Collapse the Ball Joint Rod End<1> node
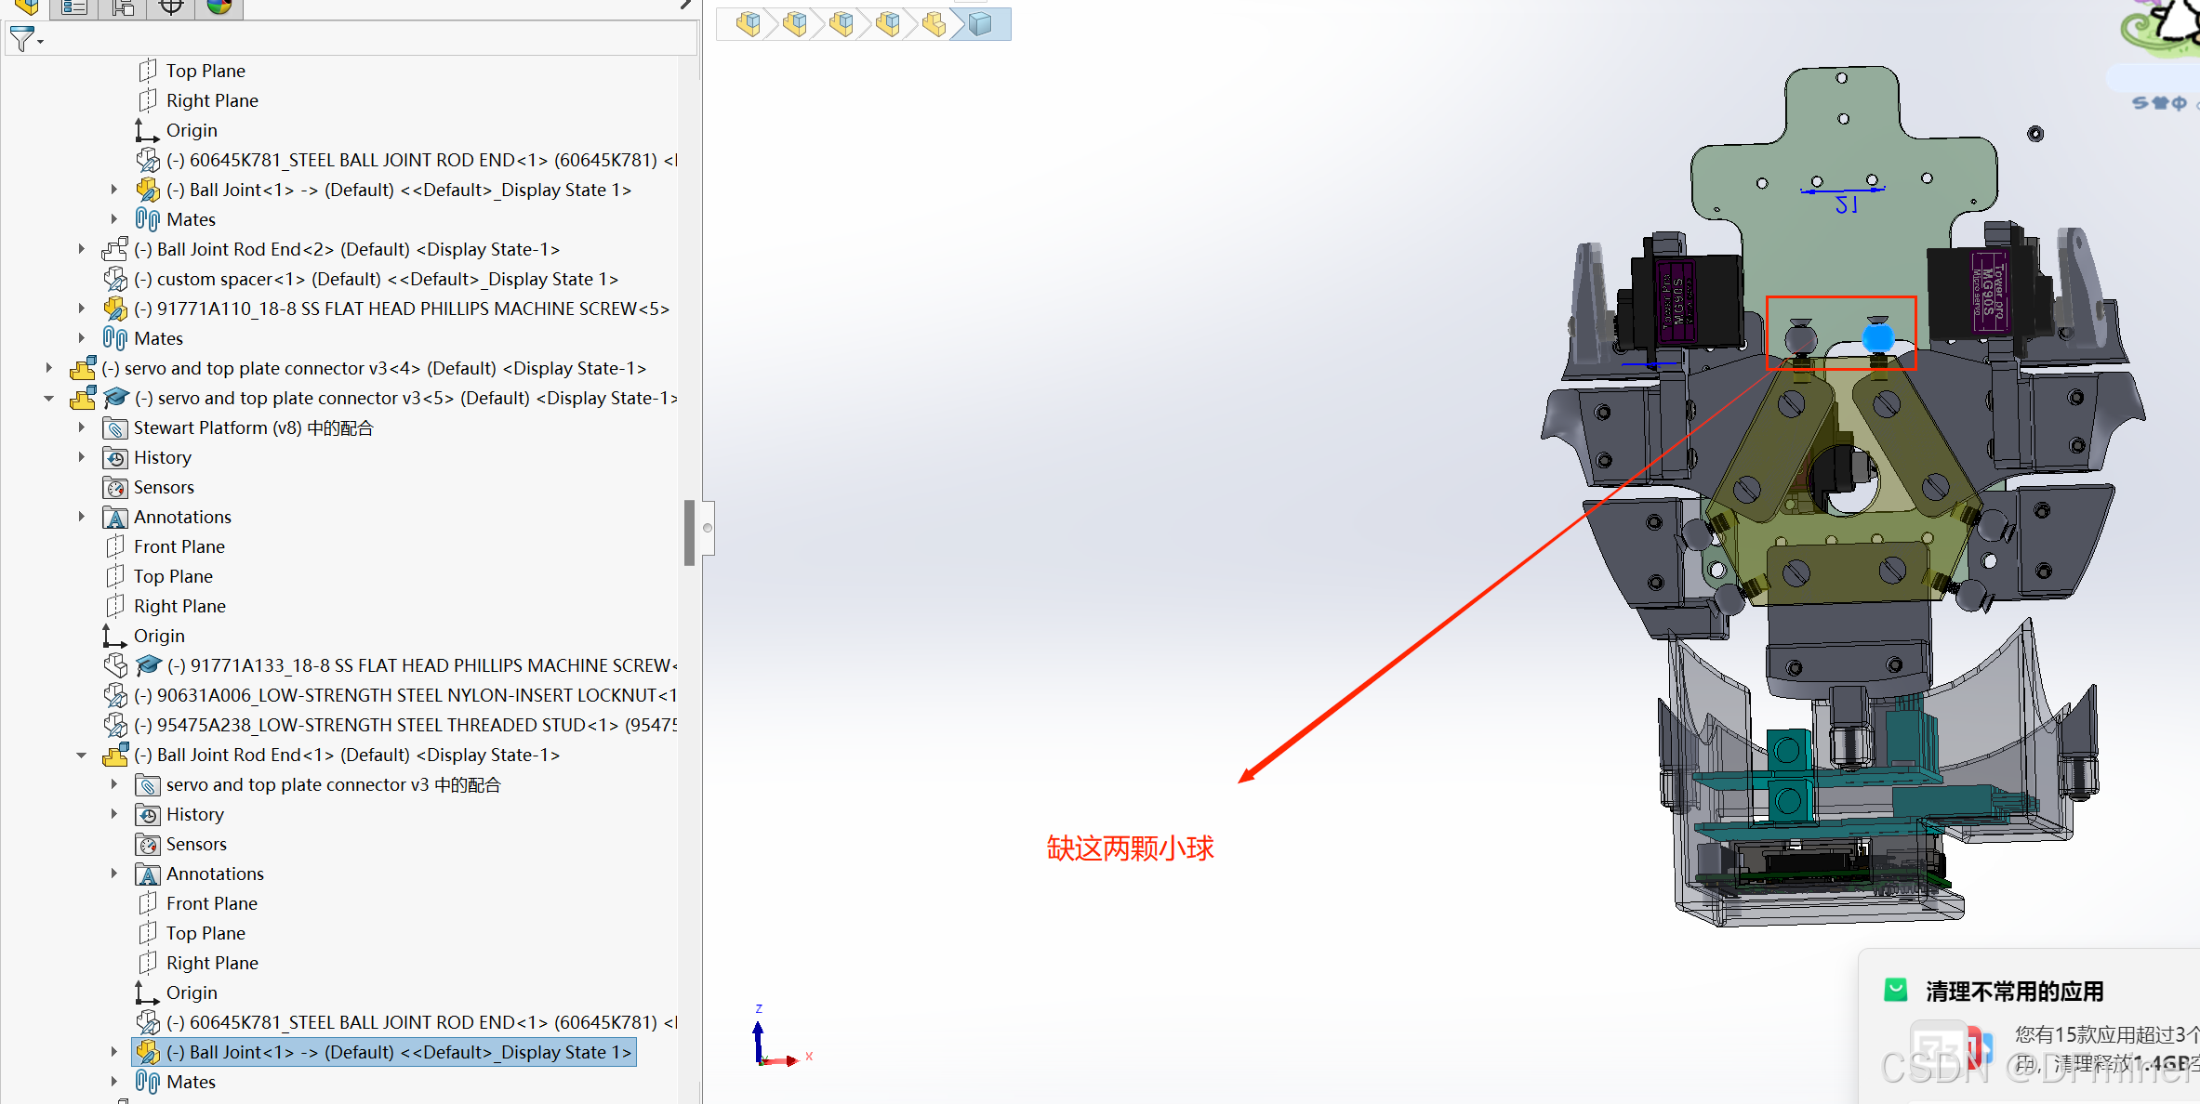This screenshot has width=2200, height=1104. click(82, 756)
